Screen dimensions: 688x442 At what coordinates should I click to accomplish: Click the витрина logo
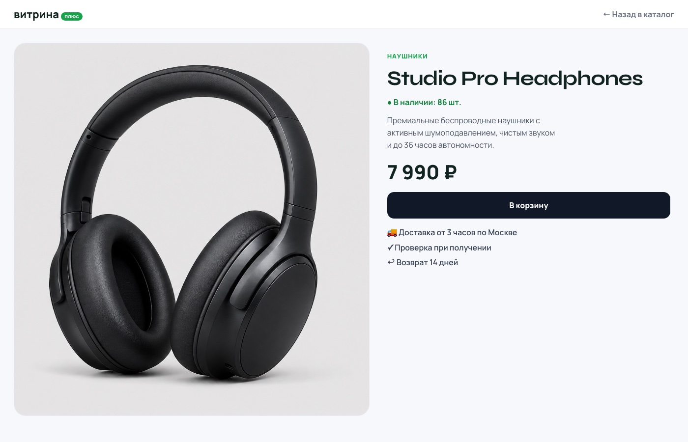(x=36, y=15)
